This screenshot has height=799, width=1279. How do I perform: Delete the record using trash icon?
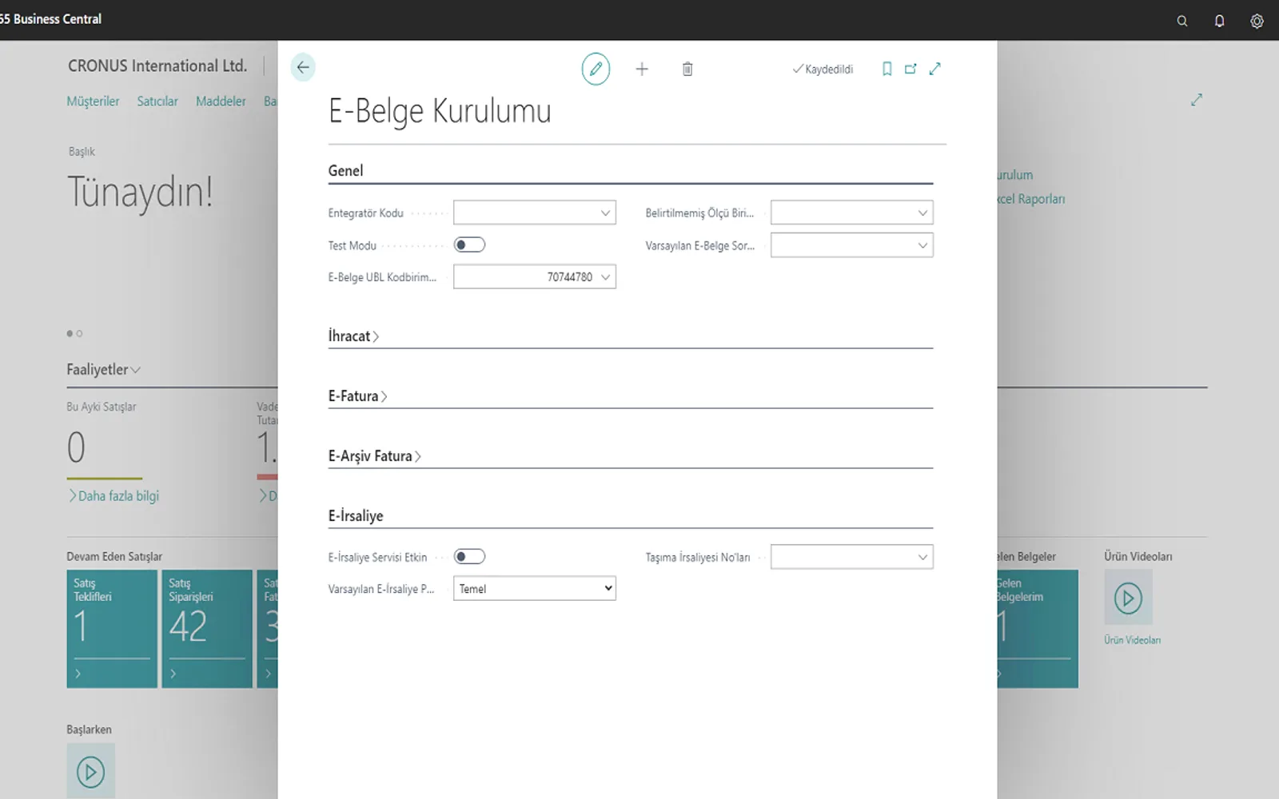pyautogui.click(x=687, y=70)
